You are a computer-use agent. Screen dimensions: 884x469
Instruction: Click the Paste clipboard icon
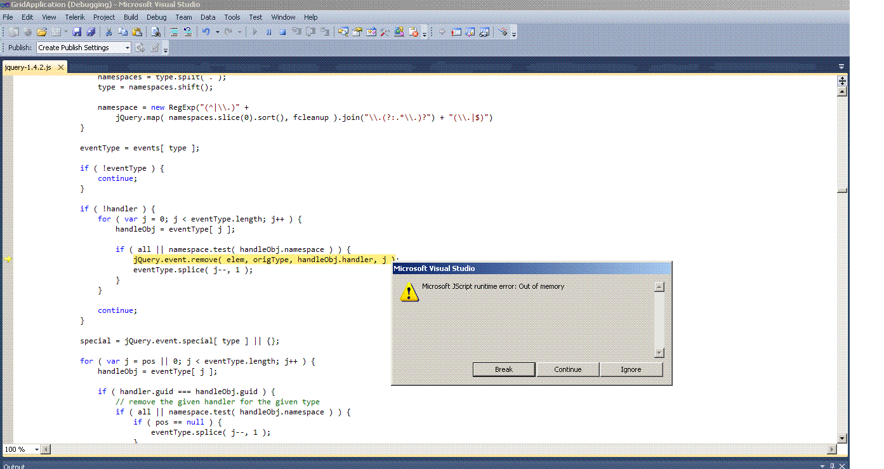tap(136, 32)
